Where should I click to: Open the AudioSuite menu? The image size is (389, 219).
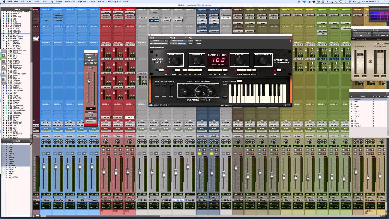[x=70, y=2]
